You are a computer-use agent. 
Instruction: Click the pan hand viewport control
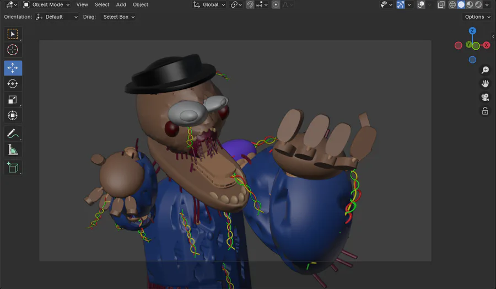[x=485, y=84]
